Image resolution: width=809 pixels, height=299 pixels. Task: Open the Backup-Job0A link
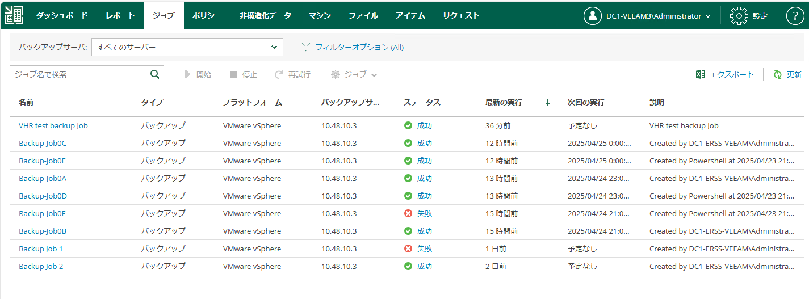pos(43,178)
